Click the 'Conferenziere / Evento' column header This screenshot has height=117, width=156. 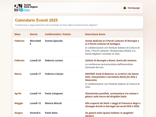(x=58, y=34)
